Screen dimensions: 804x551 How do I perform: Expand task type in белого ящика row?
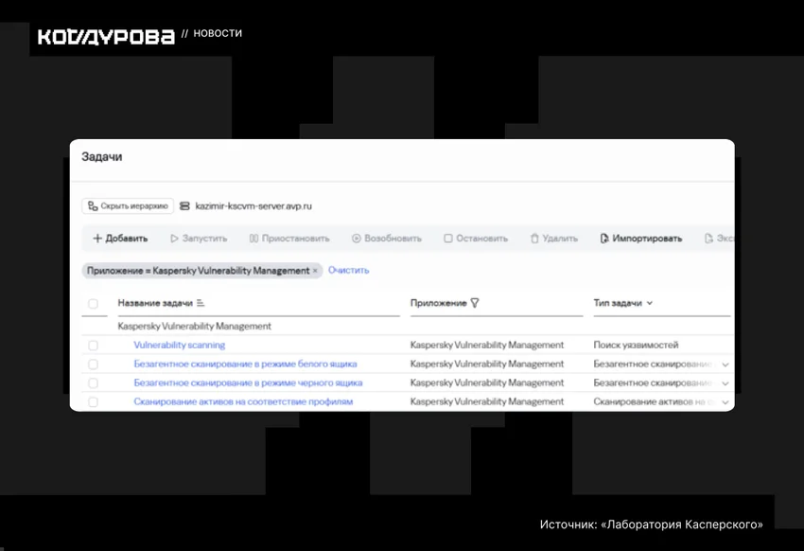725,364
